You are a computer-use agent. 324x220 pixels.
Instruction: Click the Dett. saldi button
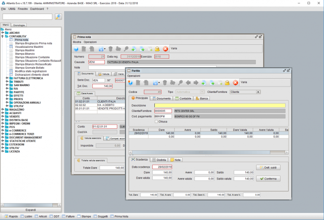coord(268,168)
